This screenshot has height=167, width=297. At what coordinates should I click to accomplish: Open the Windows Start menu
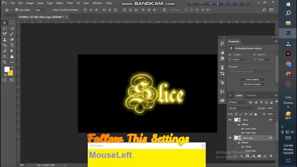pyautogui.click(x=288, y=4)
